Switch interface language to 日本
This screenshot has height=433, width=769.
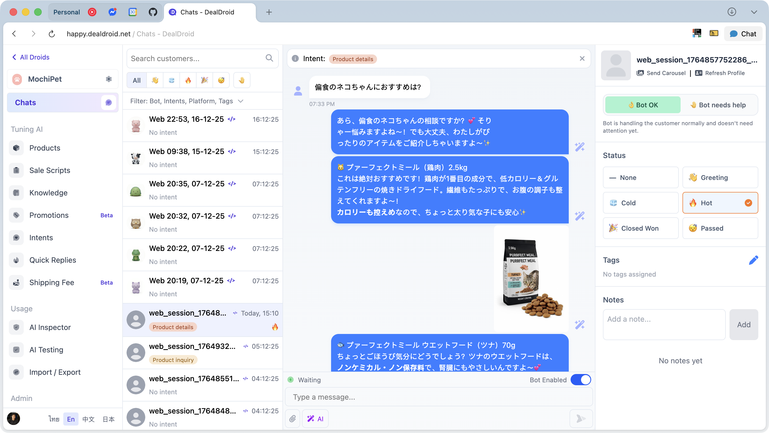pyautogui.click(x=108, y=419)
